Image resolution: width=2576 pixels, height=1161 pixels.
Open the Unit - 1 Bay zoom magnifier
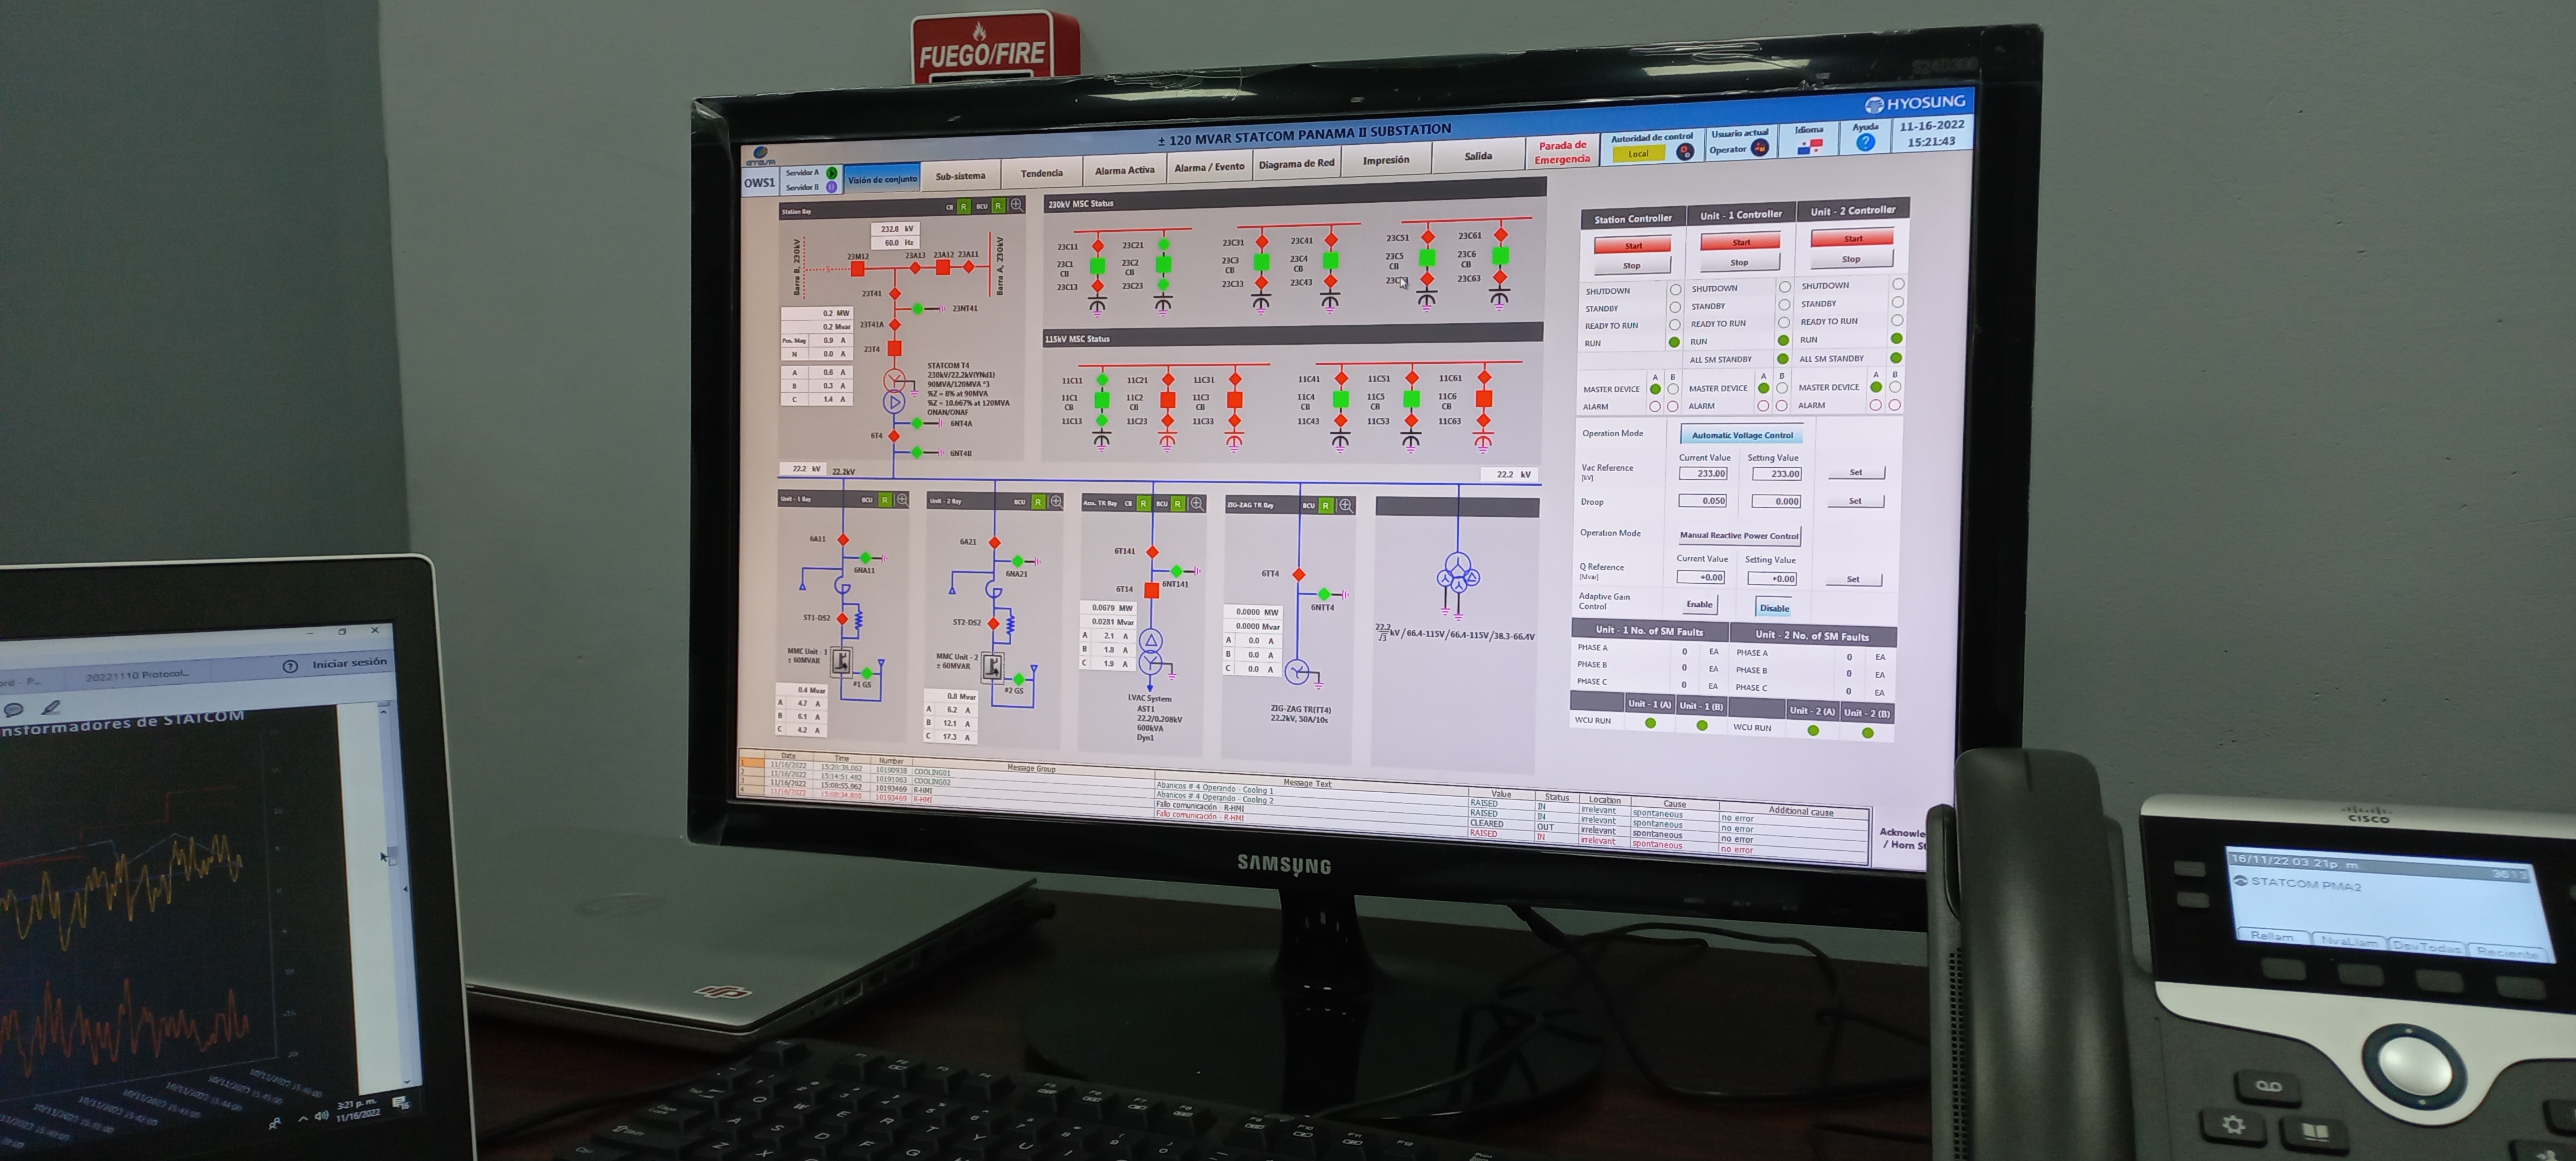click(902, 499)
